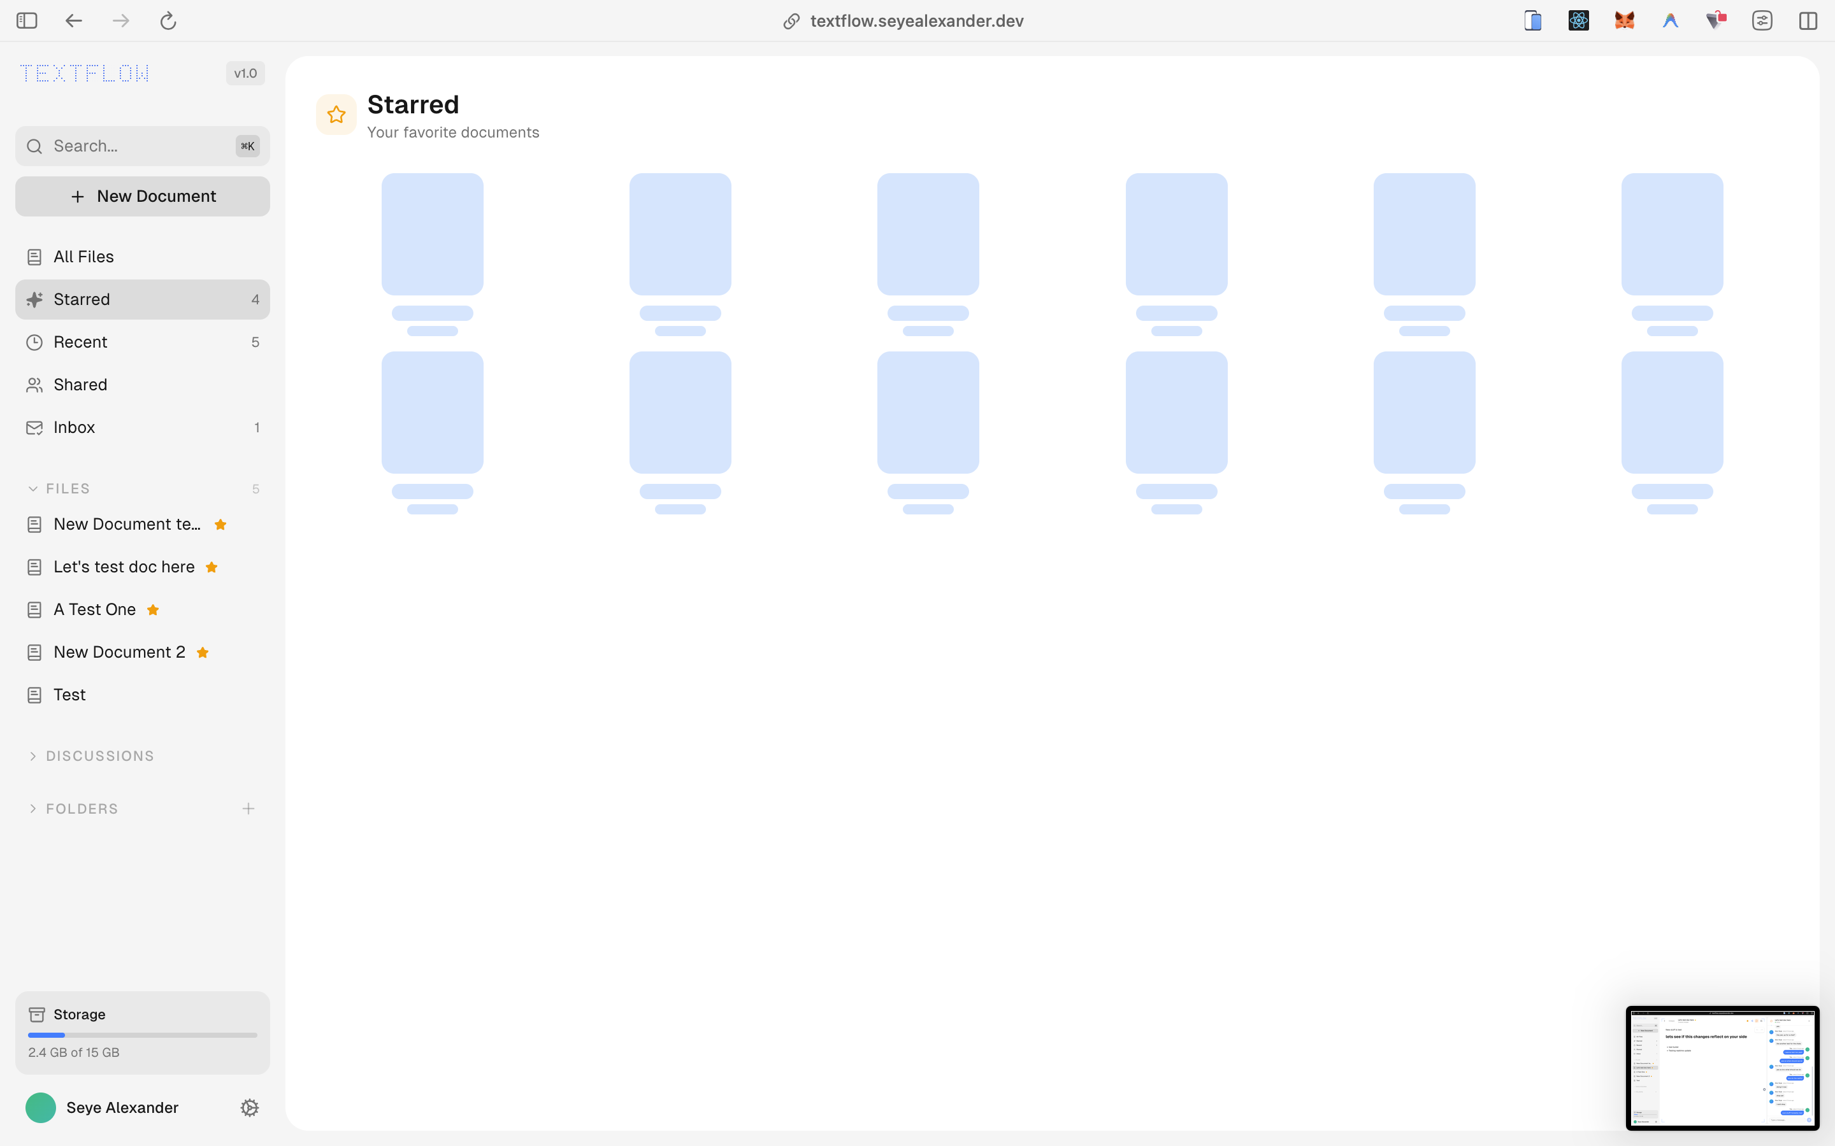
Task: Go to Inbox in the sidebar
Action: coord(75,427)
